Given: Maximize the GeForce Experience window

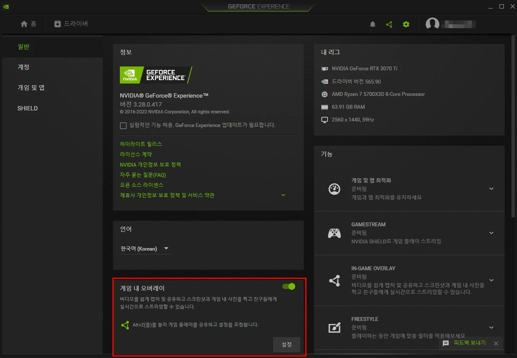Looking at the screenshot, I should click(501, 6).
